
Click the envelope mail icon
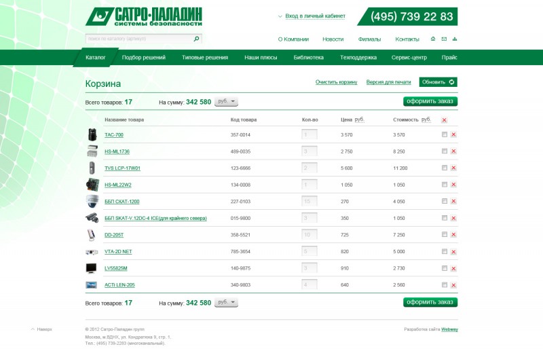(x=444, y=39)
